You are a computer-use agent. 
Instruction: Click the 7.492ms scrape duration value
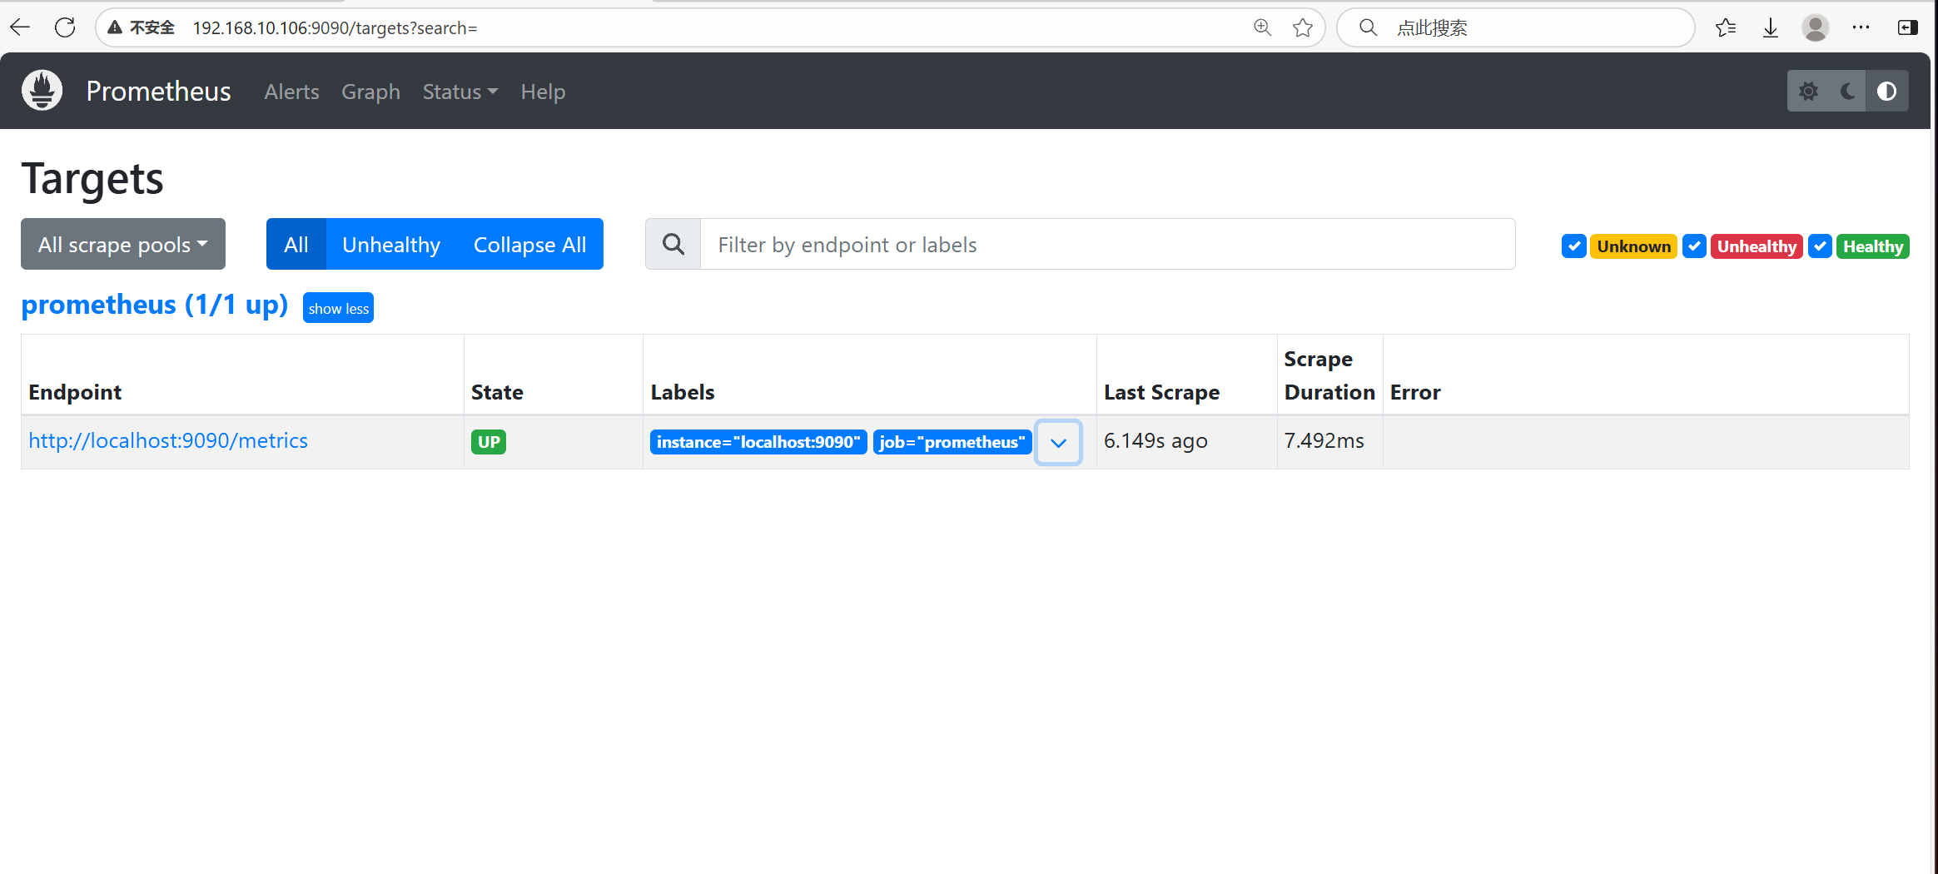[1324, 440]
